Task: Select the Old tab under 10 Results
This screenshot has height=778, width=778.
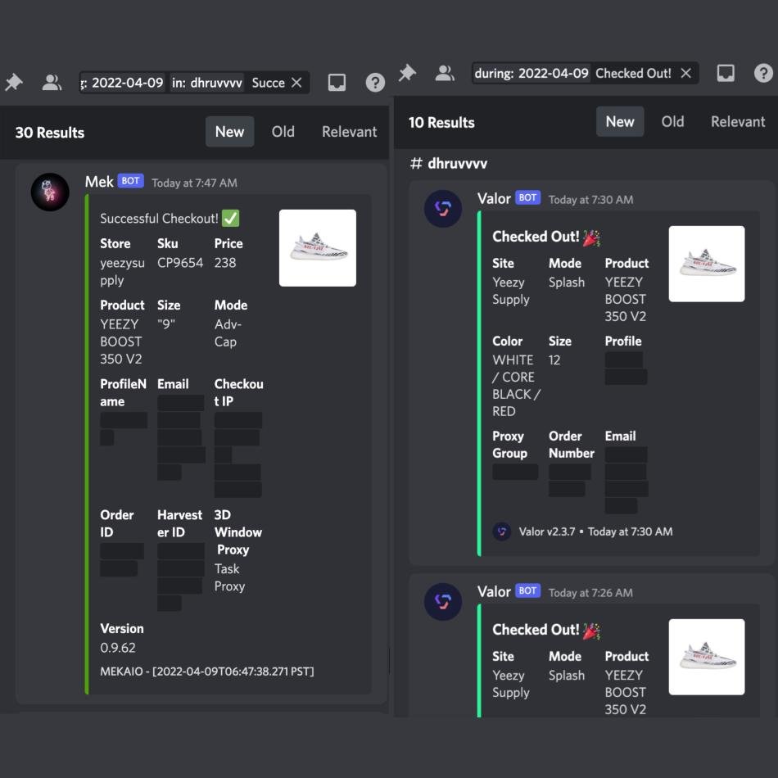Action: coord(672,121)
